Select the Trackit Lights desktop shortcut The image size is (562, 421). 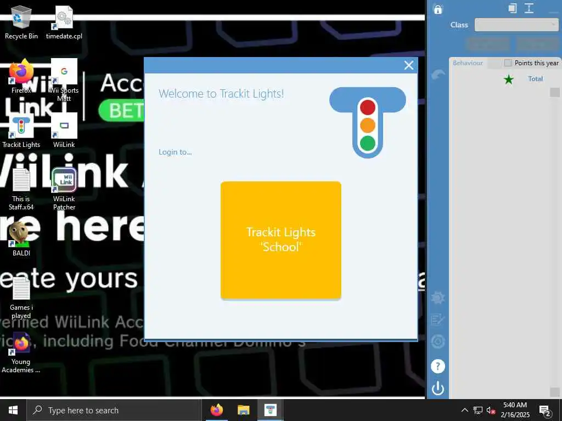(21, 131)
